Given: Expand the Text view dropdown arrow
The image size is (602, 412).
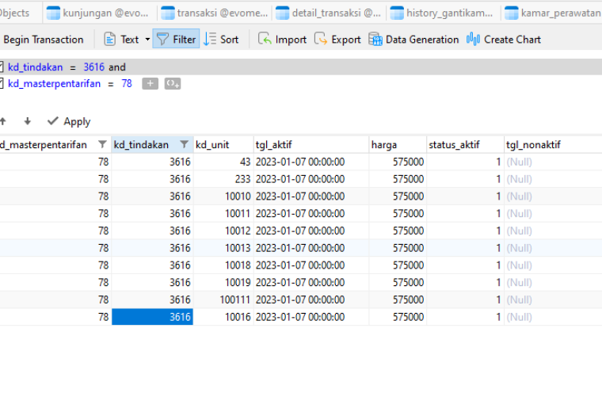Looking at the screenshot, I should point(147,39).
